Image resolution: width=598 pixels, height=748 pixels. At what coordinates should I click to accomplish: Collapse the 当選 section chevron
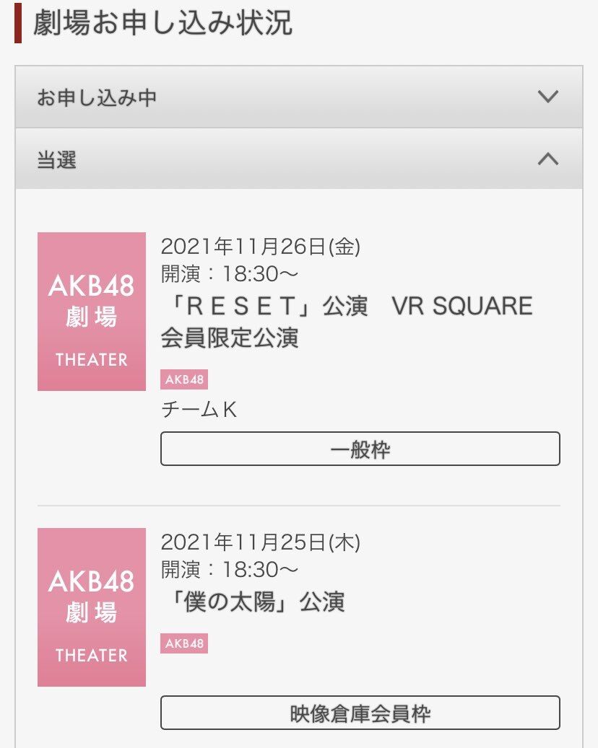pyautogui.click(x=548, y=159)
